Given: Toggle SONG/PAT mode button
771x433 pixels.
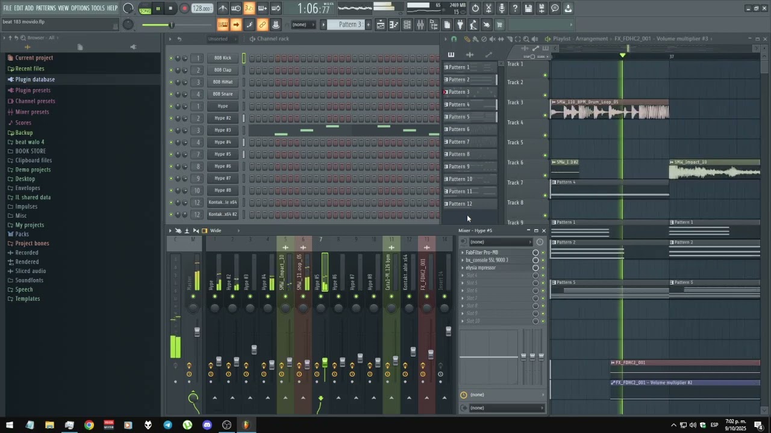Looking at the screenshot, I should tap(145, 8).
